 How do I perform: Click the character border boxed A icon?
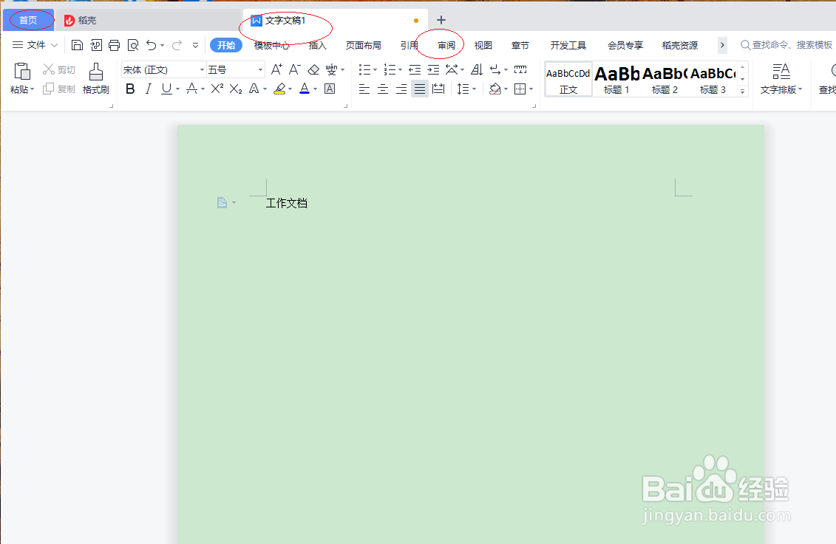(330, 89)
